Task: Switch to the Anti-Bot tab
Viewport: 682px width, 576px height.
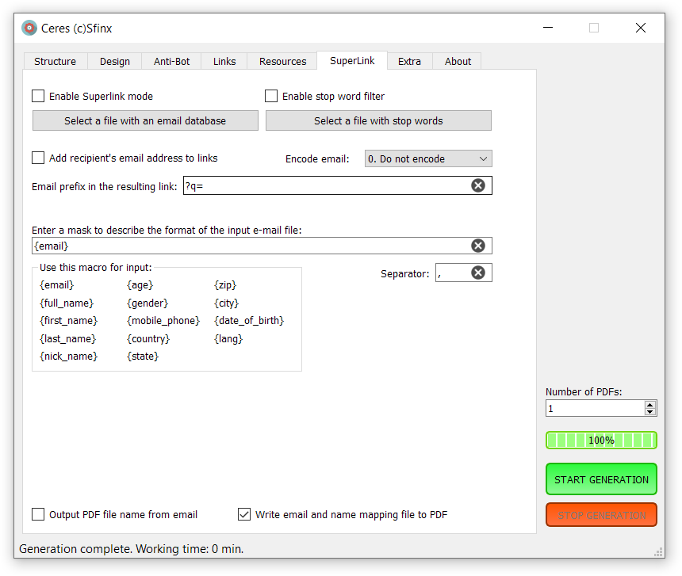Action: 171,61
